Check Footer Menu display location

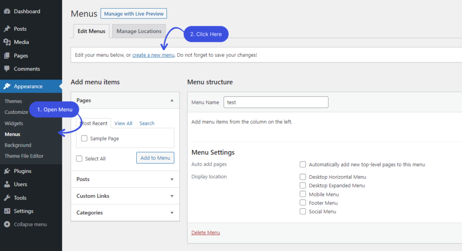[303, 203]
